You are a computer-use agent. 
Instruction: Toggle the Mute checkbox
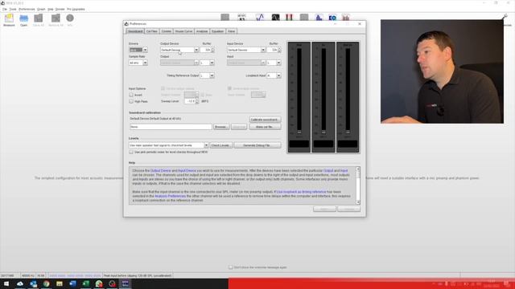pyautogui.click(x=203, y=95)
